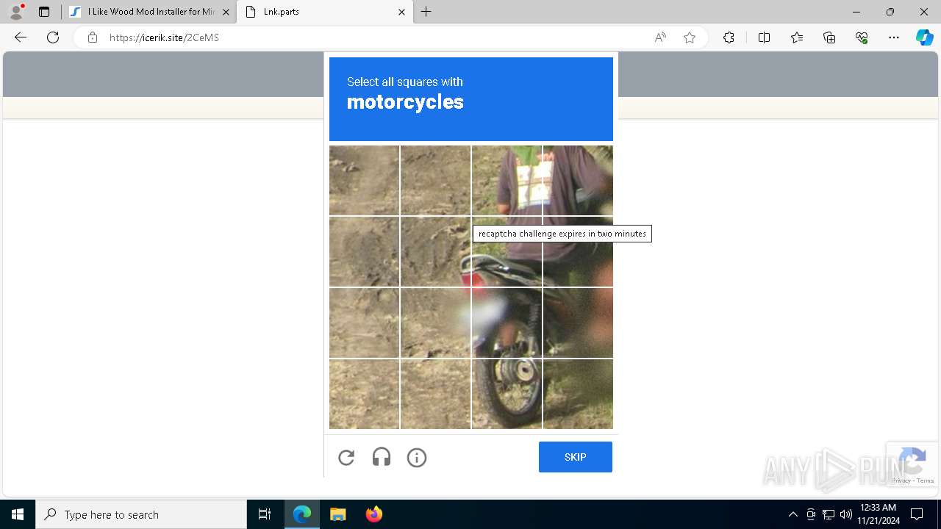Open the notifications action center

(x=917, y=514)
